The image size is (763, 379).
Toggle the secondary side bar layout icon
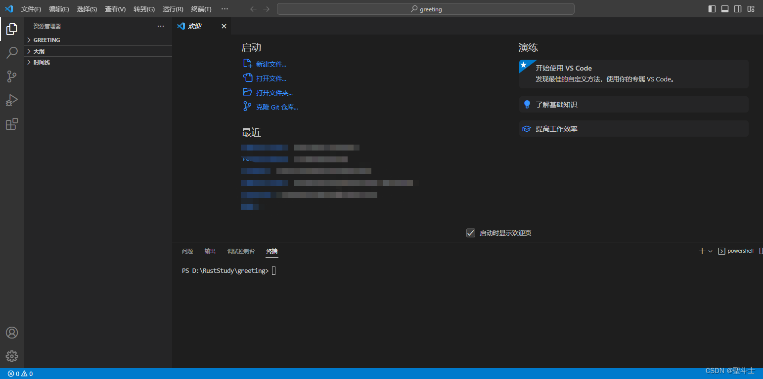tap(738, 9)
